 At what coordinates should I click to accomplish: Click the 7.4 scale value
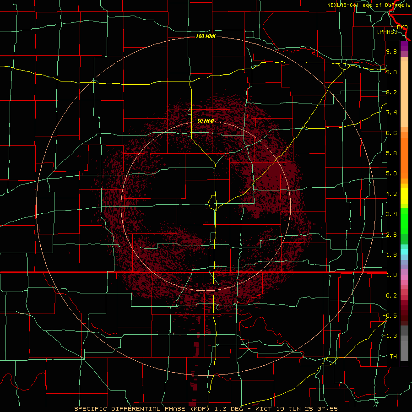coord(391,113)
